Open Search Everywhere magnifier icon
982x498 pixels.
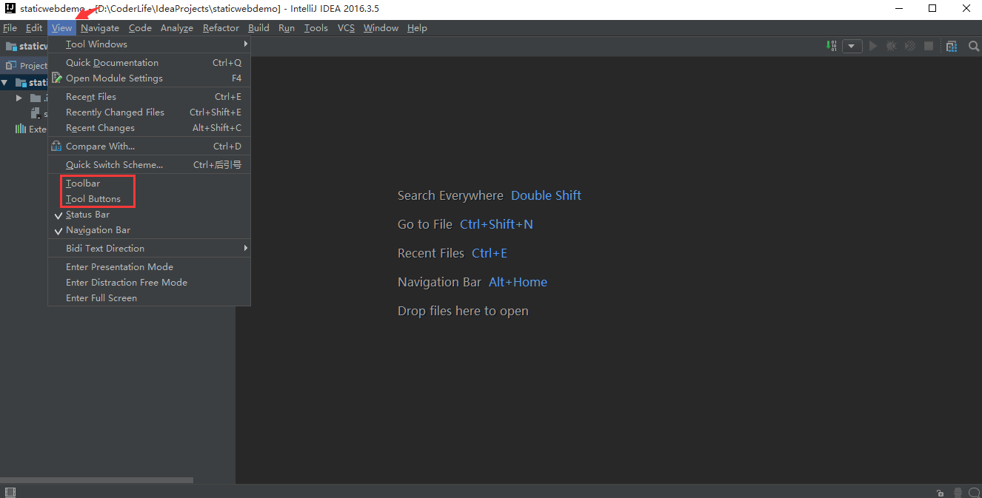tap(974, 46)
